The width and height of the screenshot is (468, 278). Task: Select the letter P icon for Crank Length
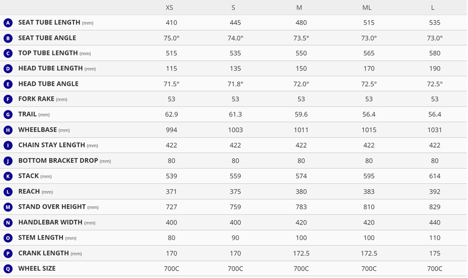8,254
